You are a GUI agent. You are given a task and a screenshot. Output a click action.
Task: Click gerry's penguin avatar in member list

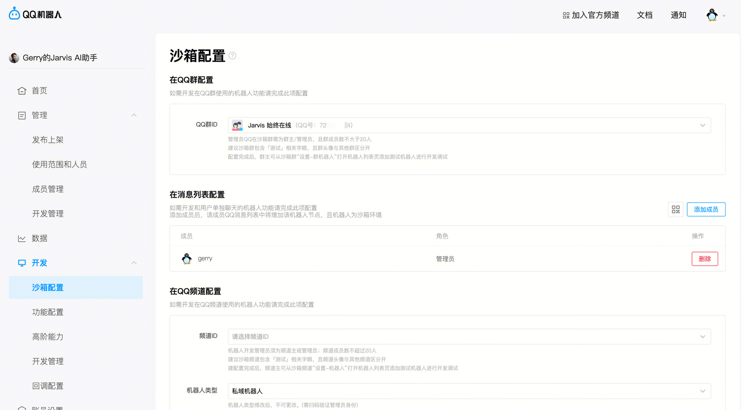[187, 259]
